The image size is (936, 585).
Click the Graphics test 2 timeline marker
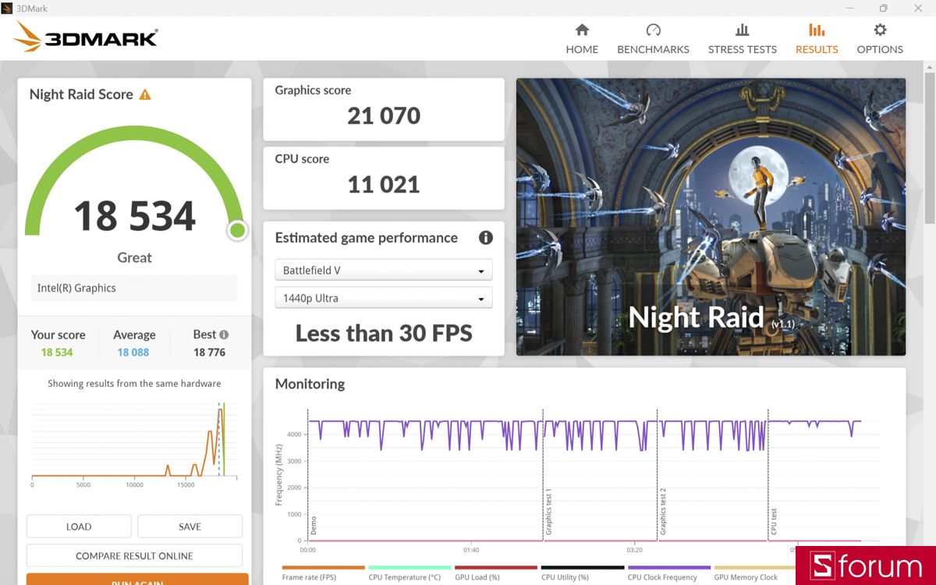tap(662, 511)
